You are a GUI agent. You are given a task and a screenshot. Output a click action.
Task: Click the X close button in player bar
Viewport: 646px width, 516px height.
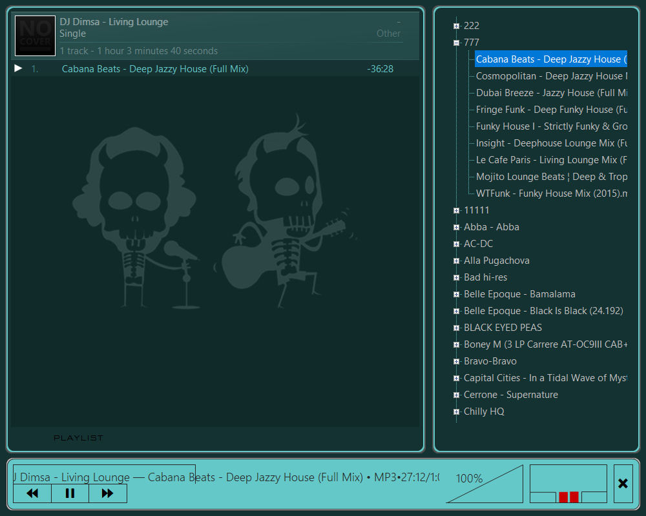(623, 484)
